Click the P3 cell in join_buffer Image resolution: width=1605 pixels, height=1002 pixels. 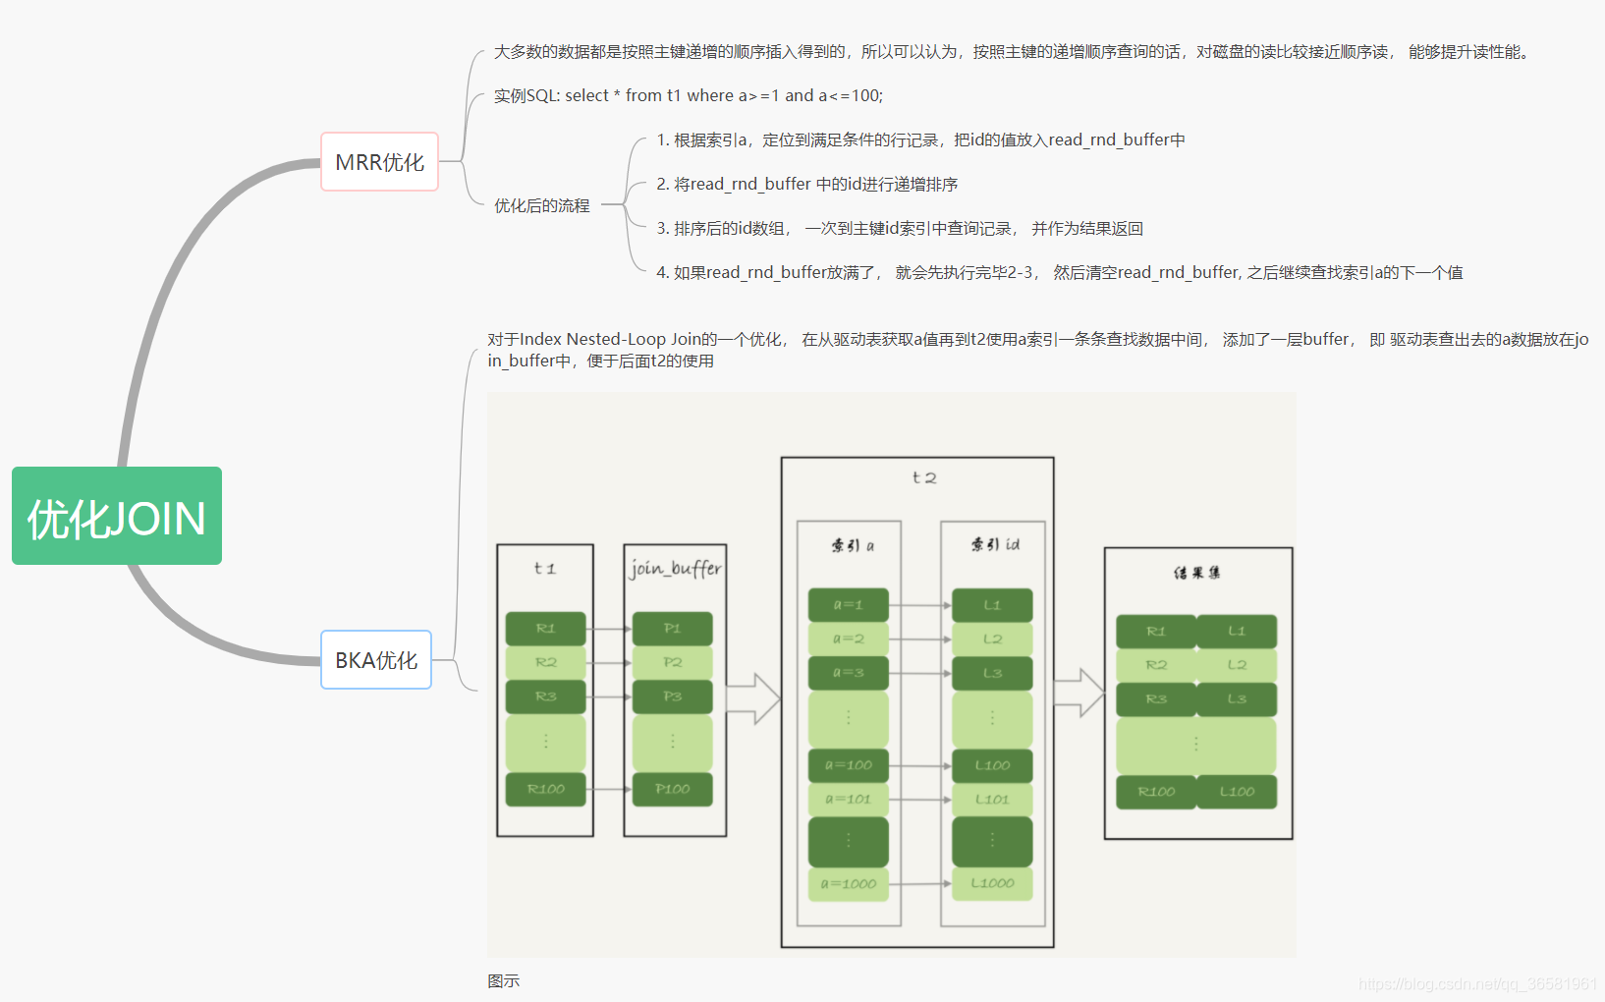tap(673, 696)
